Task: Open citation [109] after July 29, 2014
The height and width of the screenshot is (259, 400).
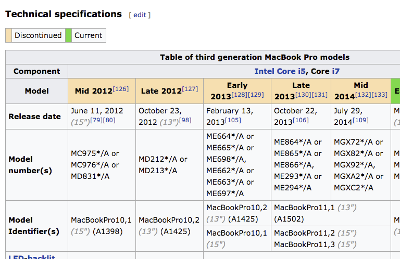Action: [x=360, y=120]
